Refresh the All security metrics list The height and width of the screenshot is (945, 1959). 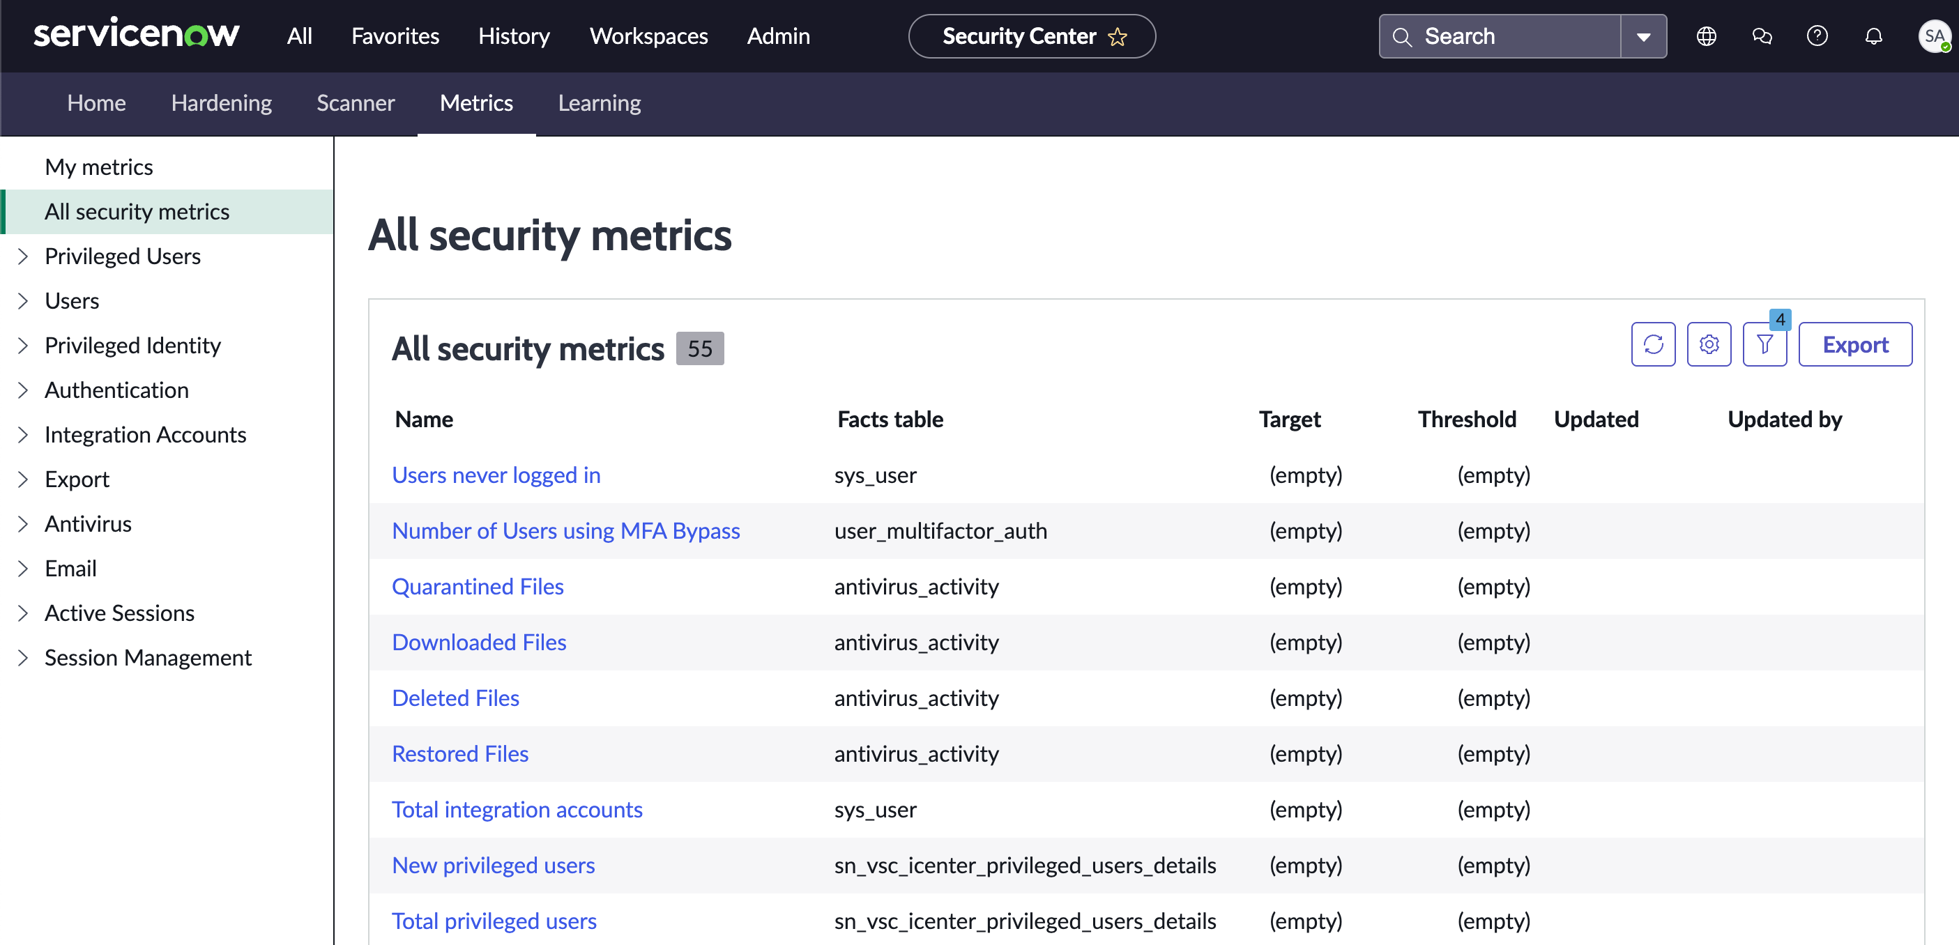[x=1652, y=344]
